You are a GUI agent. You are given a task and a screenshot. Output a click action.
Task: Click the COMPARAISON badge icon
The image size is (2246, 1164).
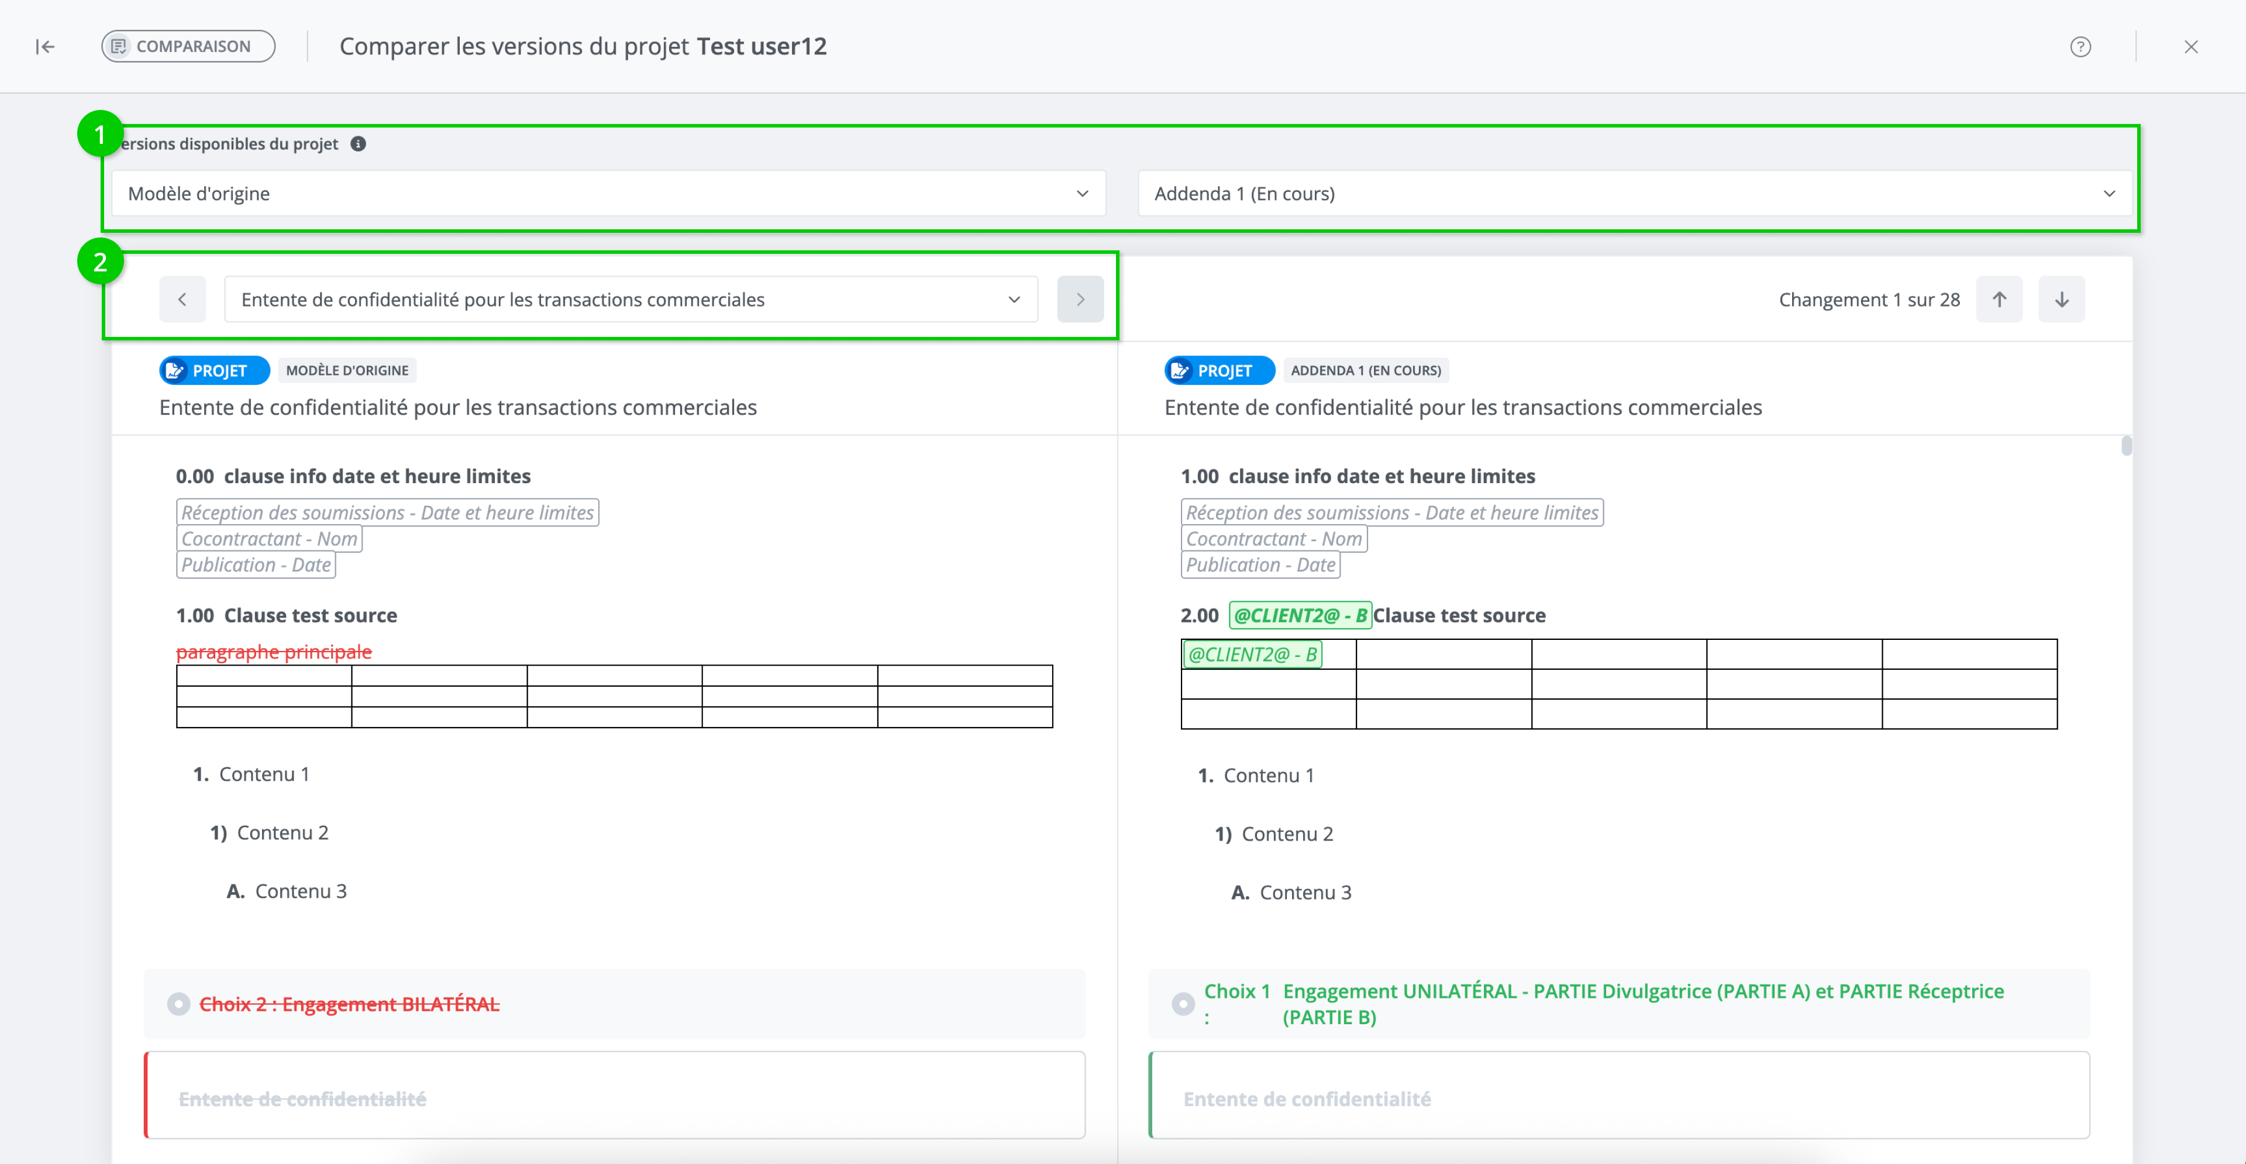[119, 47]
